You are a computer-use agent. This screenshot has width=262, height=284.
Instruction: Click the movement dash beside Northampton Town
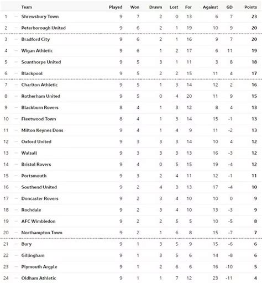tap(16, 233)
